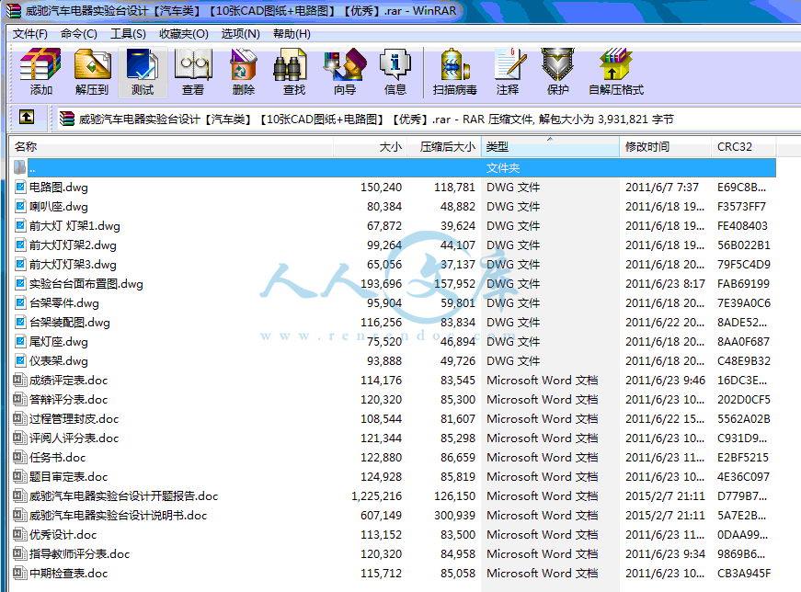This screenshot has width=801, height=592.
Task: Open the 命令(C) menu
Action: click(x=79, y=34)
